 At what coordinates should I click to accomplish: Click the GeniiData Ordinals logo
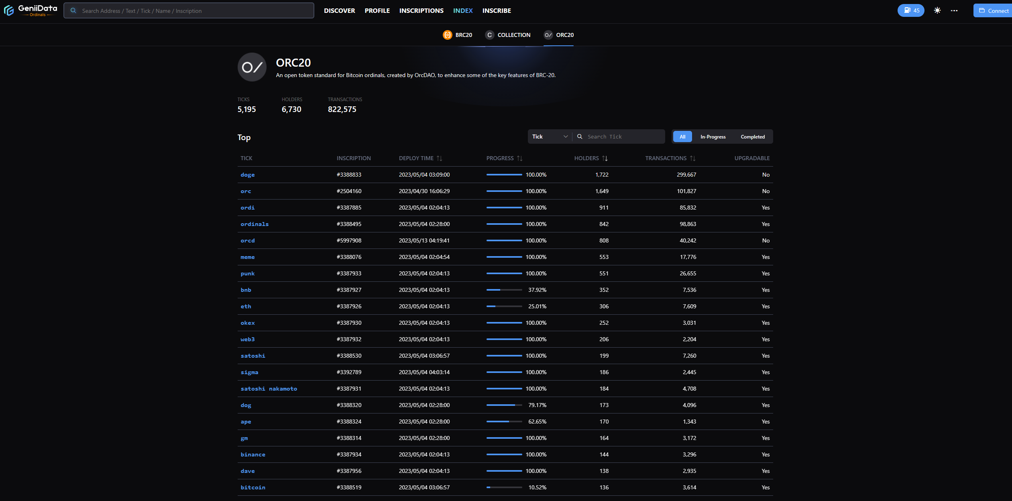[x=31, y=10]
